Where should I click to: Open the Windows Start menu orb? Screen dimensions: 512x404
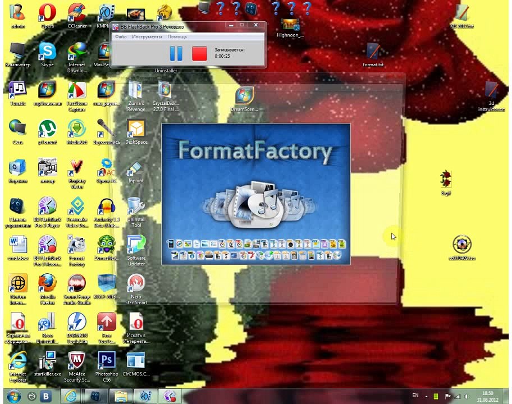tap(13, 396)
